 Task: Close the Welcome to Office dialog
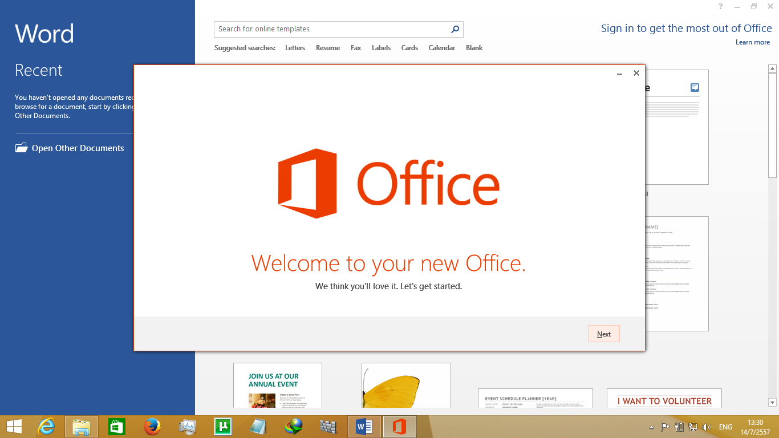pyautogui.click(x=636, y=73)
